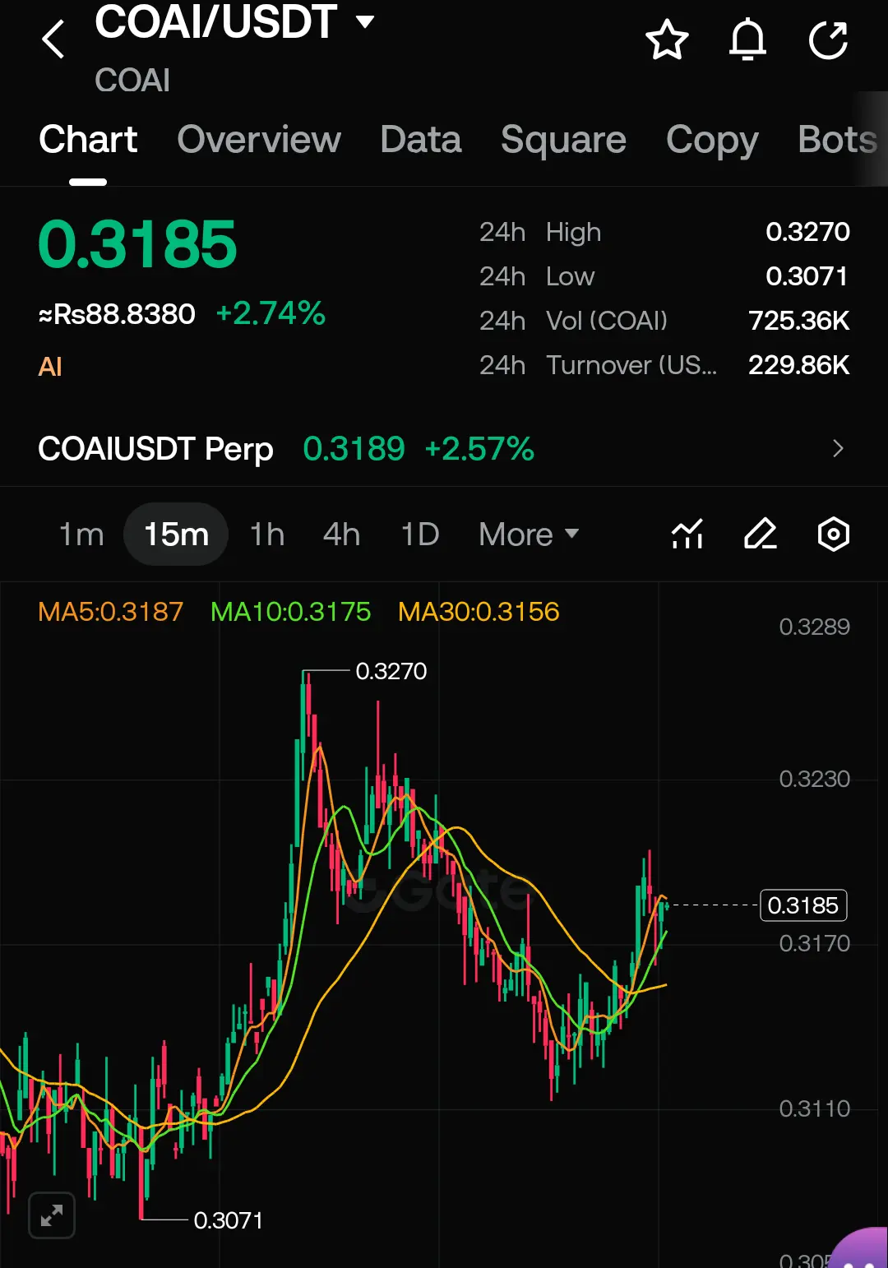This screenshot has width=888, height=1268.
Task: Tap the ≈Rs88.8380 converted price
Action: tap(117, 314)
